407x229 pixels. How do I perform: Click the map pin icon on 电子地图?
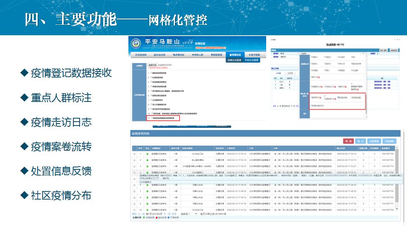click(249, 55)
